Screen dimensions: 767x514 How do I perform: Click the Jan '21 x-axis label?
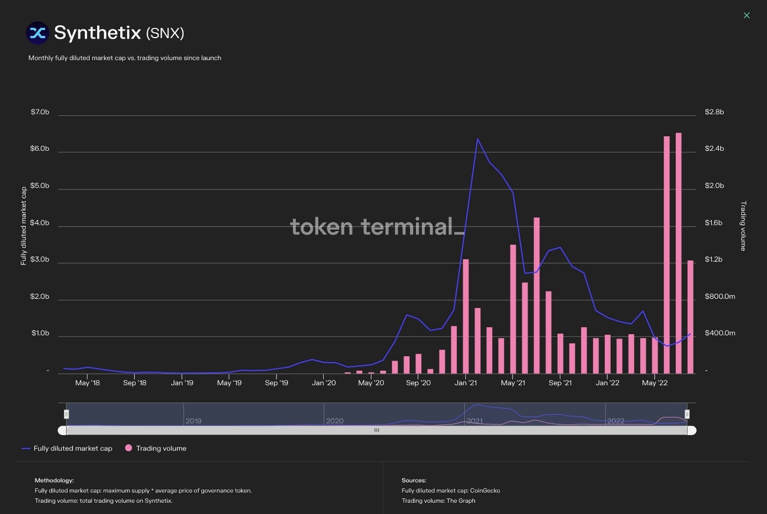point(465,383)
